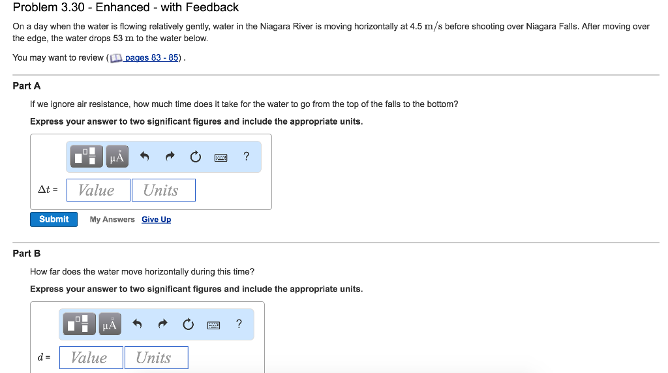Click Part B horizontal distance question text
Viewport: 668px width, 373px height.
tap(142, 272)
